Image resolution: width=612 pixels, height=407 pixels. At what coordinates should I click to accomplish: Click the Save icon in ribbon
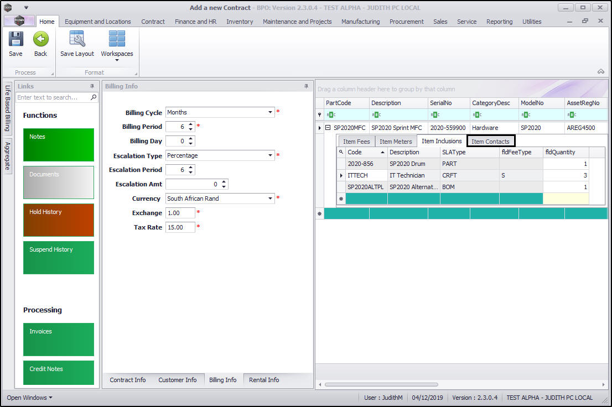15,39
